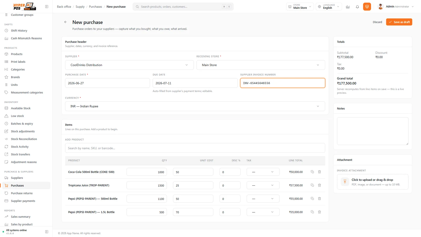Open Stock transfers in the sidebar

20,154
